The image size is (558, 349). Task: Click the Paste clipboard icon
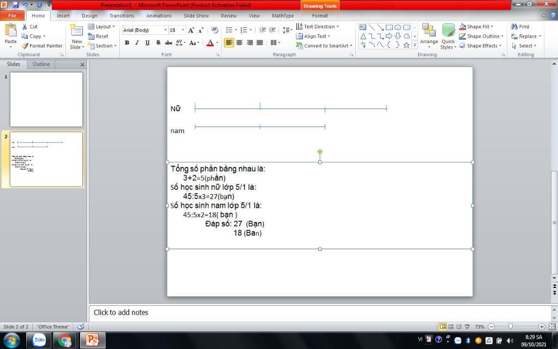(10, 31)
